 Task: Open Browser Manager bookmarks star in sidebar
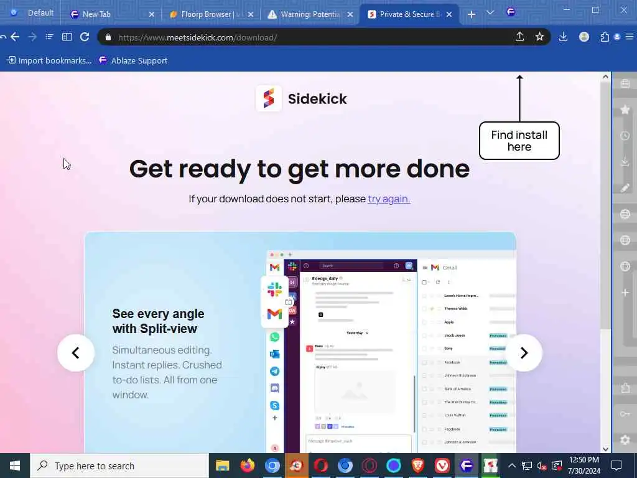(x=625, y=110)
